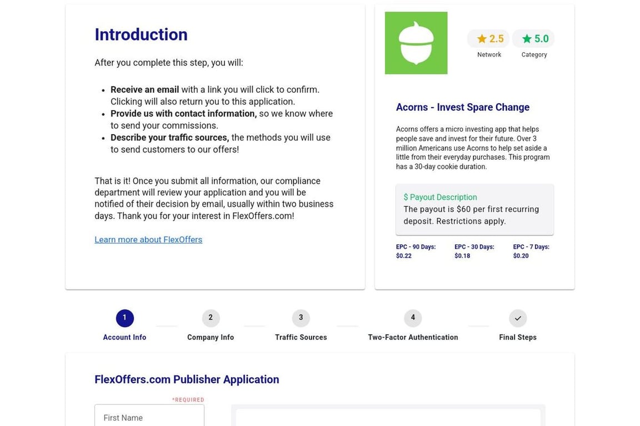This screenshot has width=640, height=426.
Task: Click the *REQUIRED label above First Name
Action: [x=188, y=400]
